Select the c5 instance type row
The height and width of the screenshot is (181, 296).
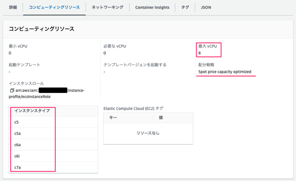click(32, 122)
